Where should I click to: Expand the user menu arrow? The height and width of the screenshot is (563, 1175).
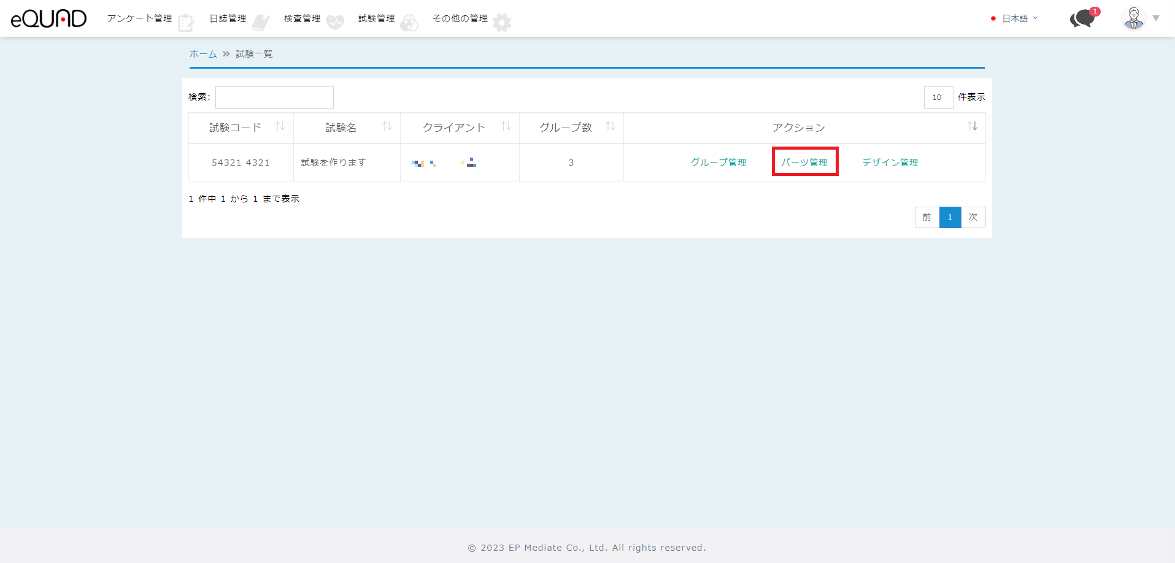tap(1156, 18)
